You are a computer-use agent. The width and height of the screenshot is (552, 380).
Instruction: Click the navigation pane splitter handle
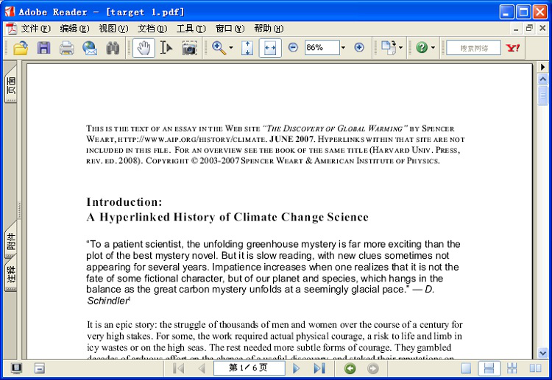[19, 211]
